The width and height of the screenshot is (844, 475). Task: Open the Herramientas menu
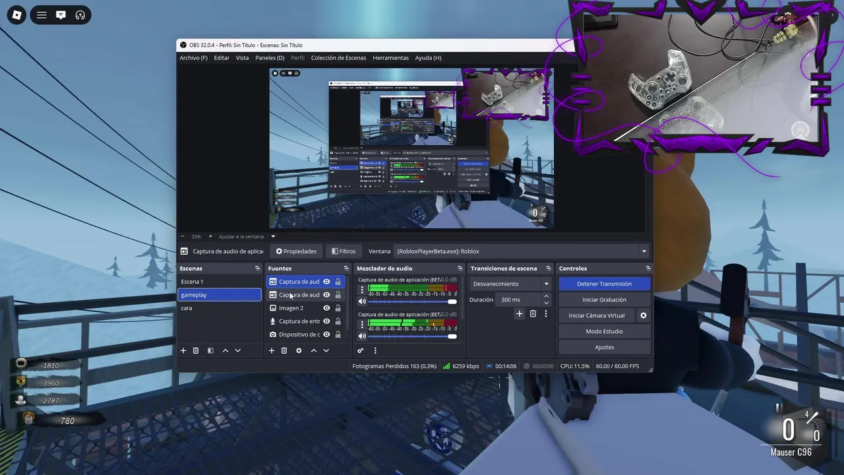390,57
